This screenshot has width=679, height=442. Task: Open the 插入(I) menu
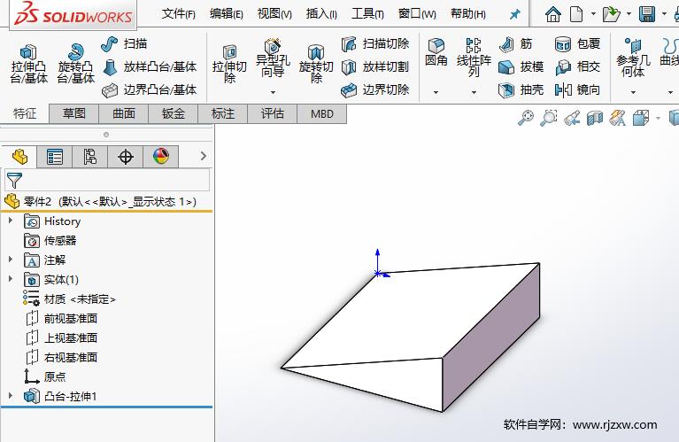click(x=321, y=14)
